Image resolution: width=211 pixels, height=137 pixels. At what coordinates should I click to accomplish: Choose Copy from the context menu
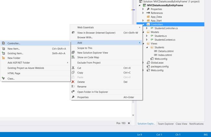106,73
